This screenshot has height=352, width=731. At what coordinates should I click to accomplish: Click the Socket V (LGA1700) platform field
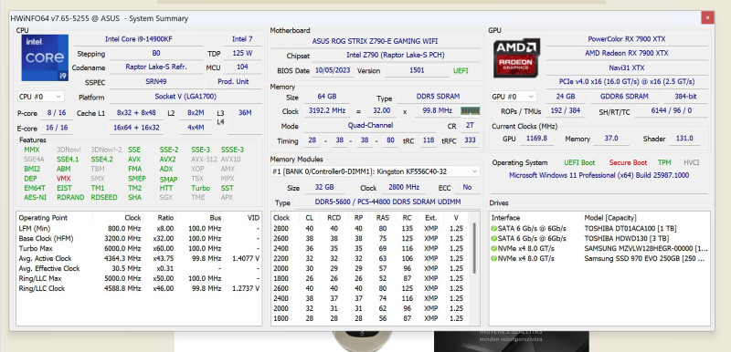pos(185,97)
